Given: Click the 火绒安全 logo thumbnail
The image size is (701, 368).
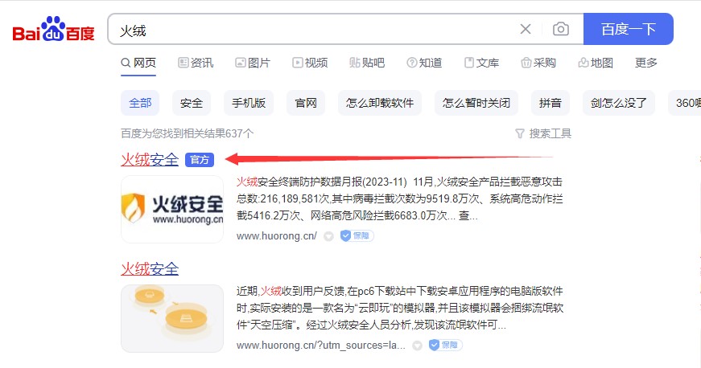Looking at the screenshot, I should pyautogui.click(x=172, y=209).
